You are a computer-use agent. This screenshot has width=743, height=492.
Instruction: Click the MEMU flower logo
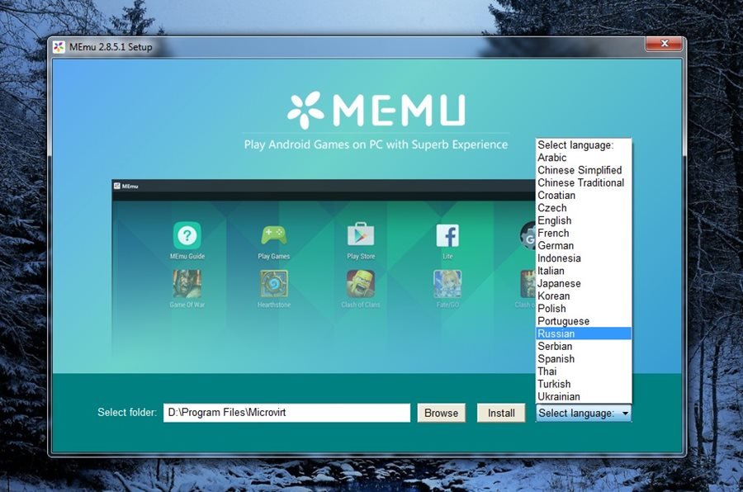click(305, 111)
